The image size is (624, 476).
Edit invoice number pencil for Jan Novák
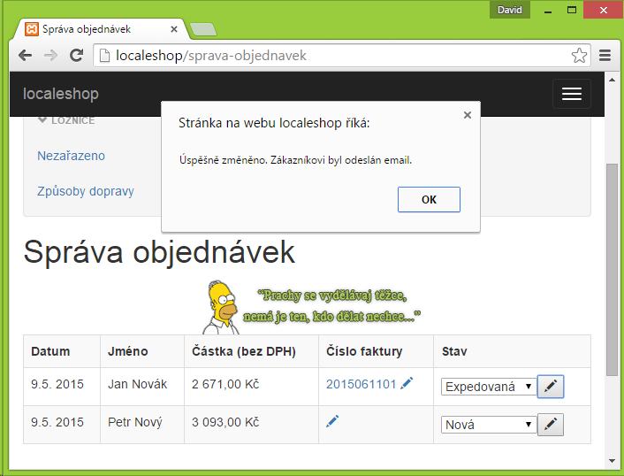click(407, 383)
